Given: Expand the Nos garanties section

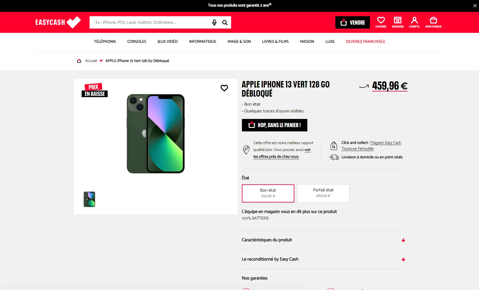Looking at the screenshot, I should tap(323, 278).
